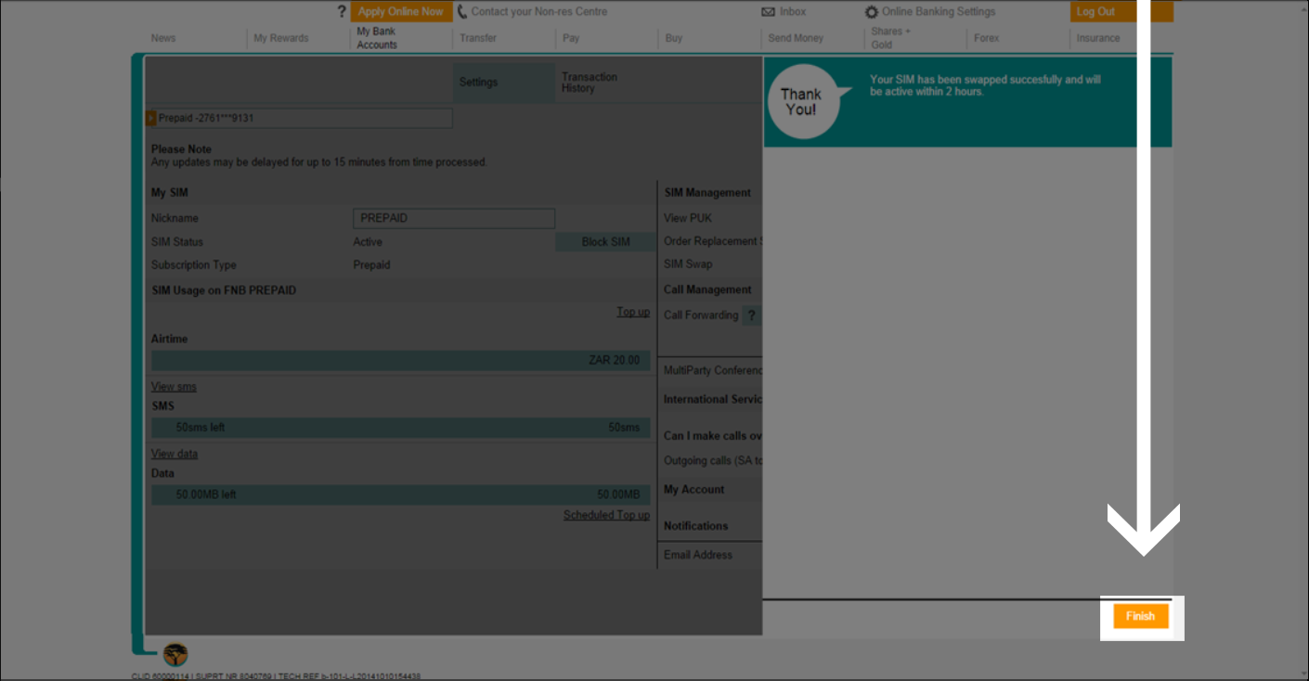Click the 50sms left usage bar
This screenshot has width=1309, height=681.
point(401,428)
